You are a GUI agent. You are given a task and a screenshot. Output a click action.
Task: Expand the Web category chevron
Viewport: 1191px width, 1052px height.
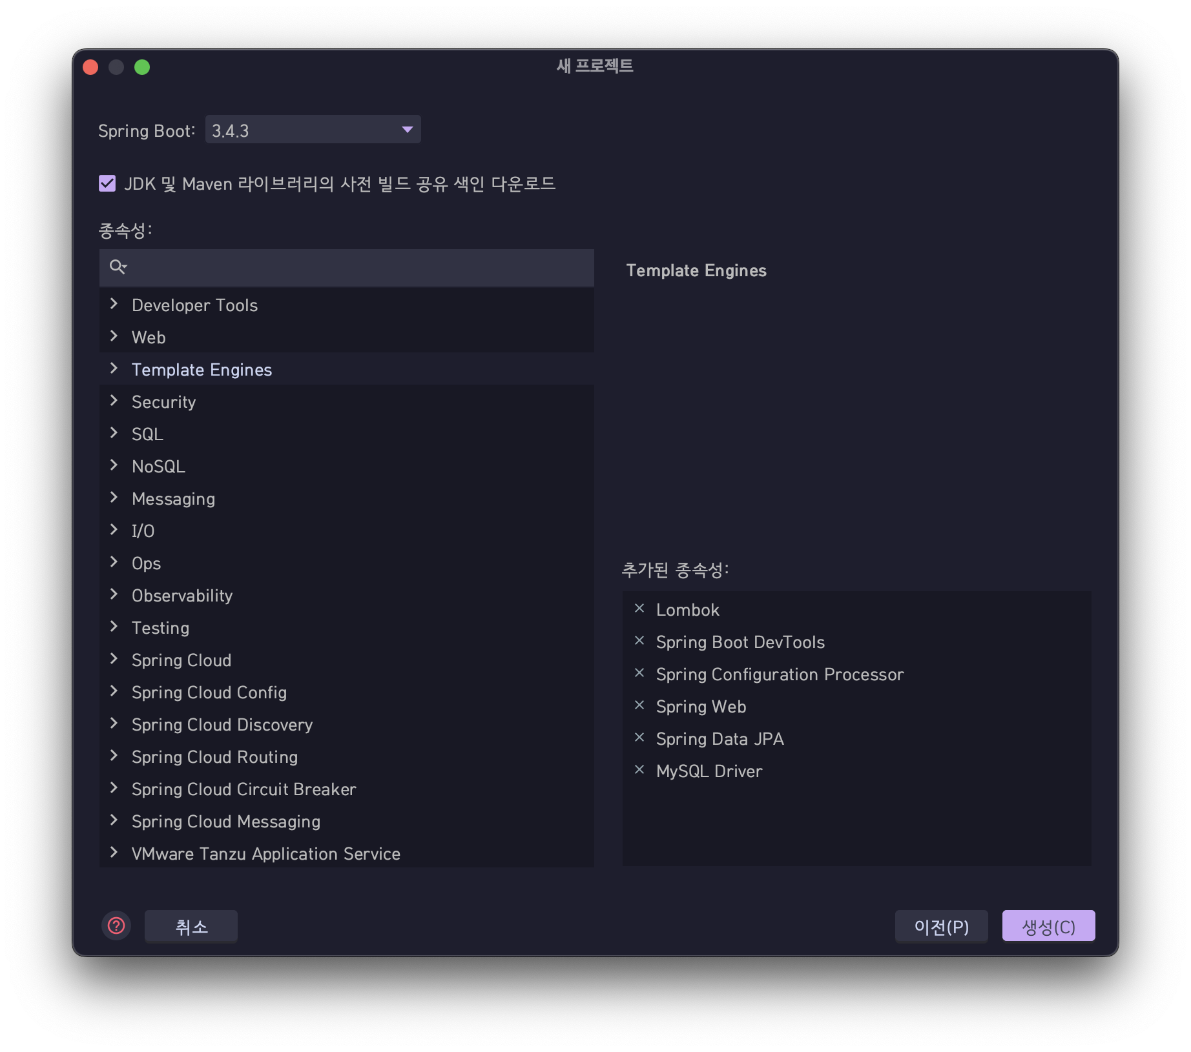[x=114, y=336]
